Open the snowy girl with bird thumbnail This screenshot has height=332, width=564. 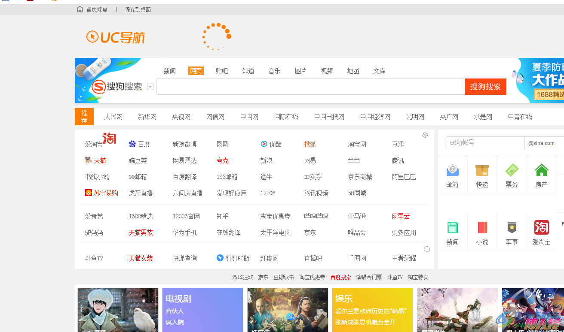(118, 310)
